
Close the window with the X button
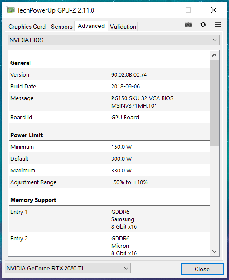[214, 10]
